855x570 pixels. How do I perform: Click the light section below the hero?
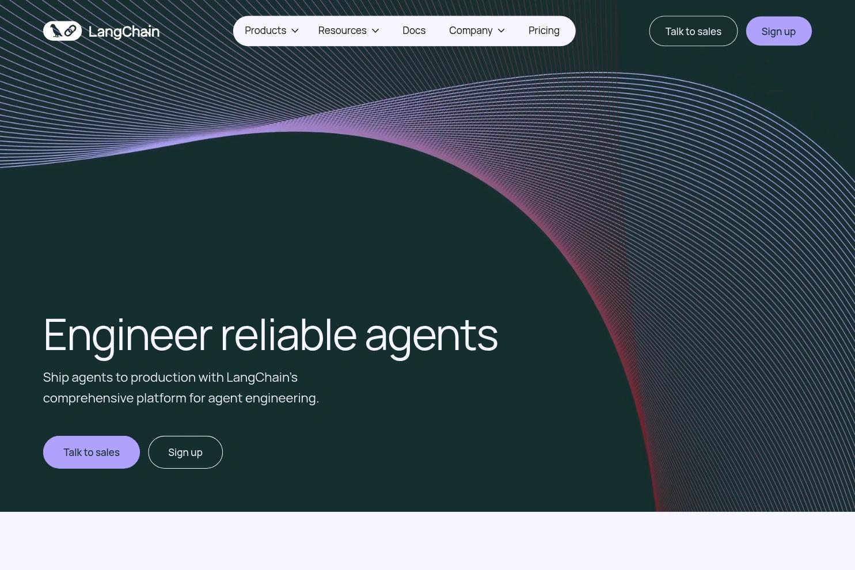[427, 541]
